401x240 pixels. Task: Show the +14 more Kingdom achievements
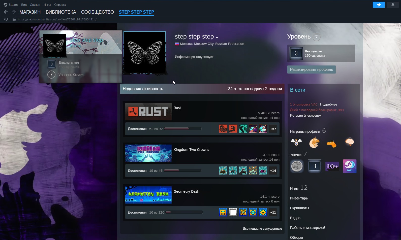coord(273,170)
